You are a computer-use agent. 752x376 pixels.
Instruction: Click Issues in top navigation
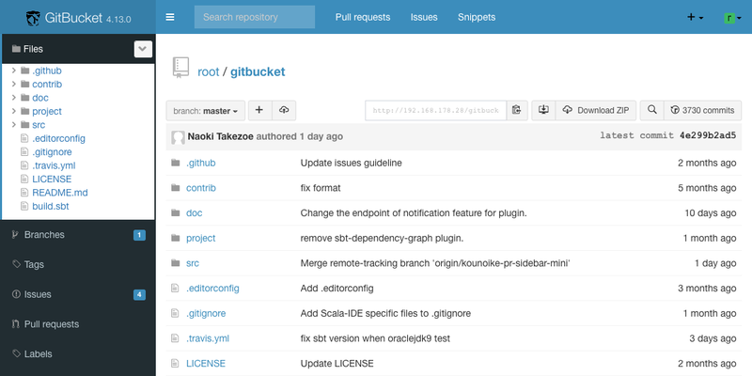[x=424, y=17]
